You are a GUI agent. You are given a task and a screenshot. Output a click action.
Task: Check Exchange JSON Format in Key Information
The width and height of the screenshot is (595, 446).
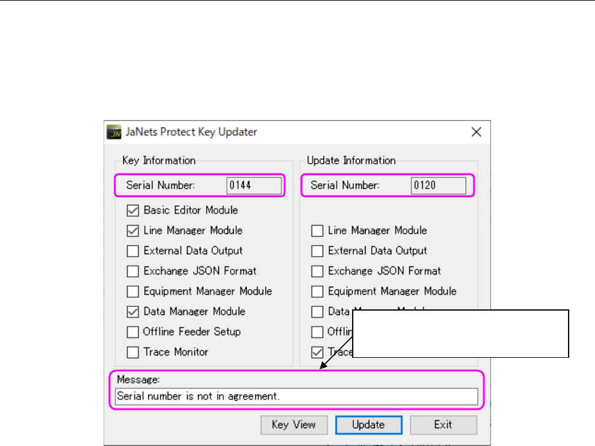coord(132,271)
